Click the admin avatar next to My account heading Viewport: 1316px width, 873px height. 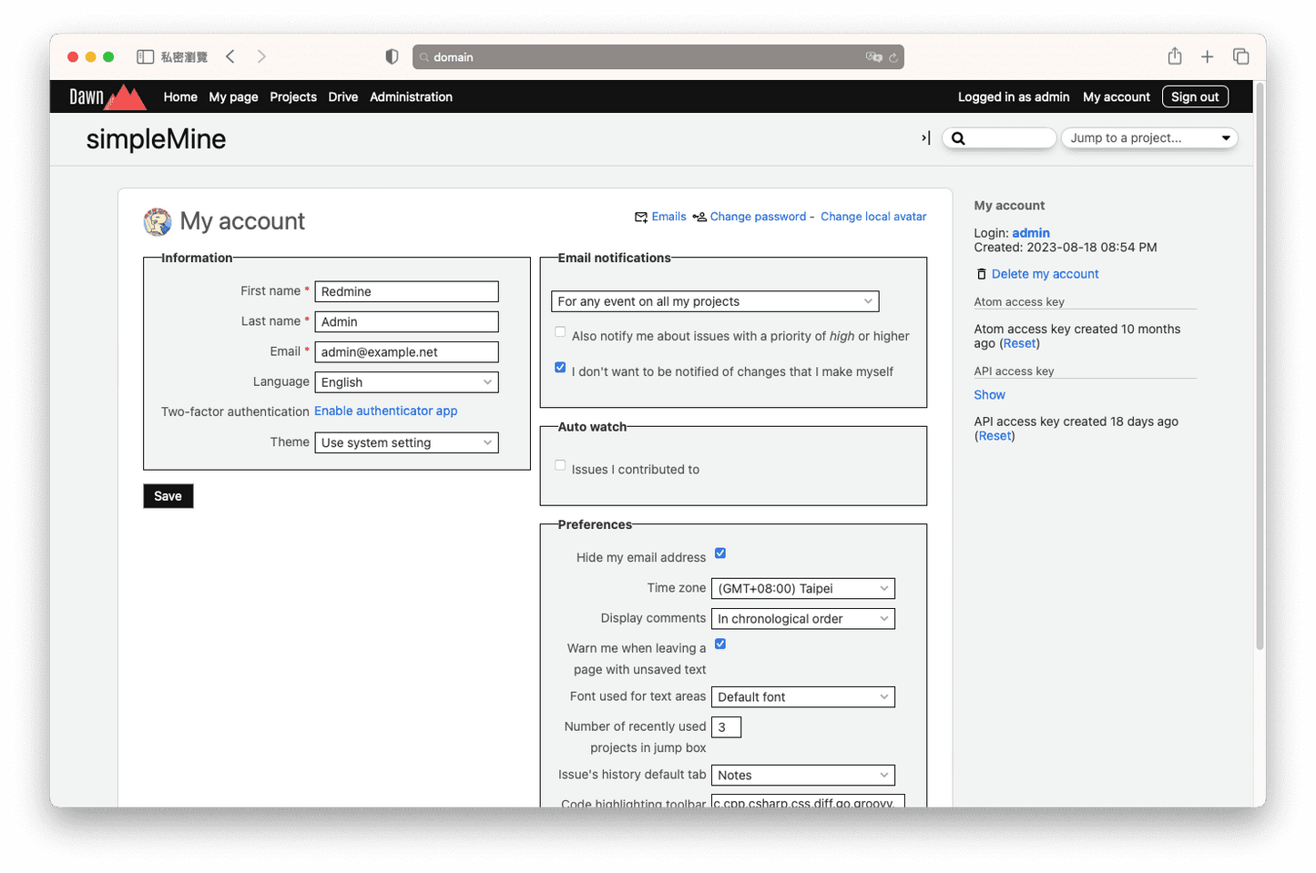click(157, 221)
